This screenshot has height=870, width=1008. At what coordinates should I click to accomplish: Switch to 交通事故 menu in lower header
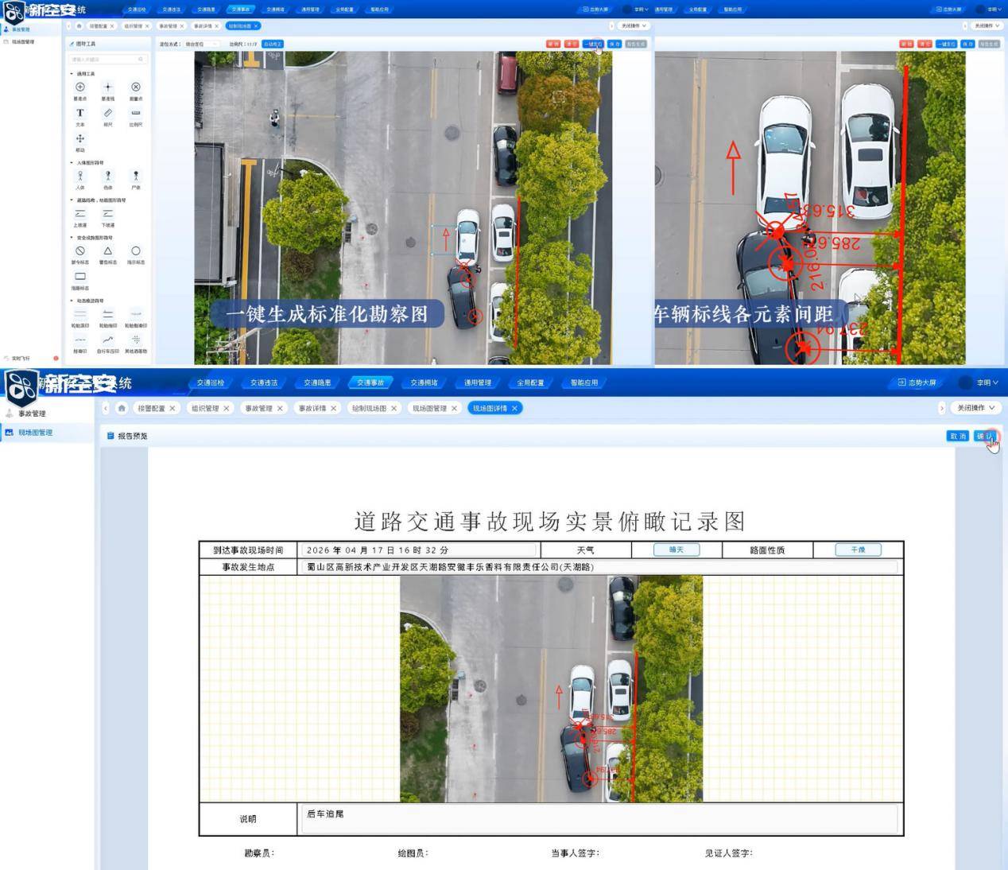(x=370, y=383)
